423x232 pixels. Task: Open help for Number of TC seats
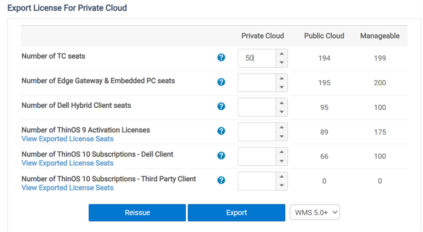[x=221, y=57]
